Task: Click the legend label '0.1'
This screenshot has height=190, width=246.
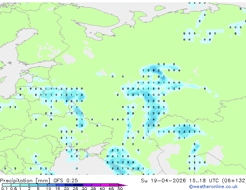Action: [4, 188]
